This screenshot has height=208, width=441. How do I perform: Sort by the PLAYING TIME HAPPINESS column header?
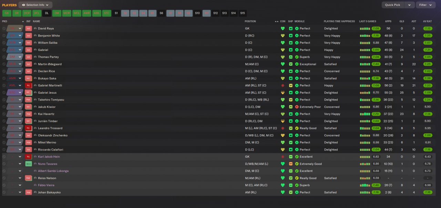coord(339,21)
